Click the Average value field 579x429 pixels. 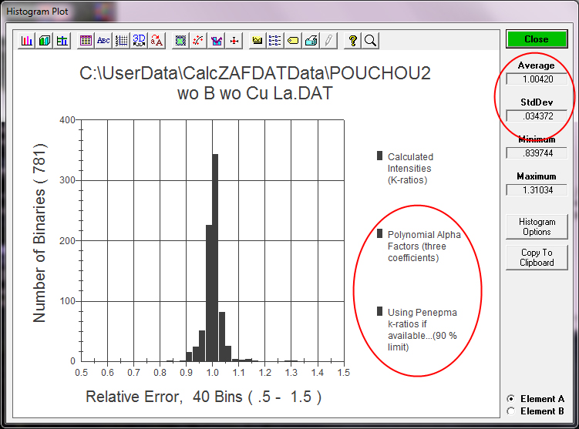click(x=537, y=79)
